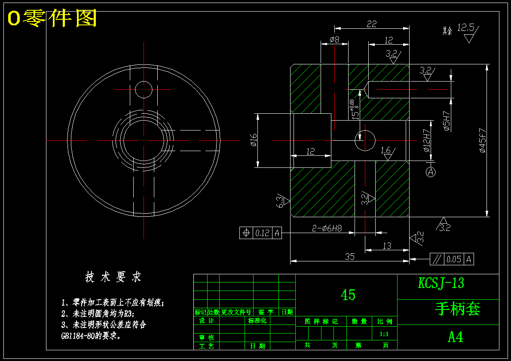
Task: Click the "2-ø6H8" hole callout
Action: pyautogui.click(x=327, y=228)
